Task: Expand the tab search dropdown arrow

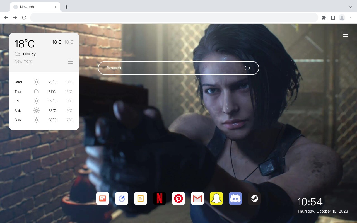Action: click(351, 7)
